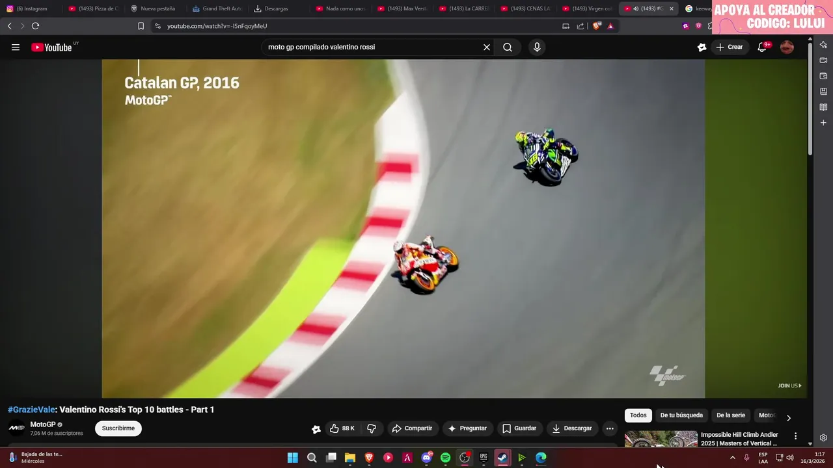Open the account avatar menu
The height and width of the screenshot is (468, 833).
coord(787,47)
